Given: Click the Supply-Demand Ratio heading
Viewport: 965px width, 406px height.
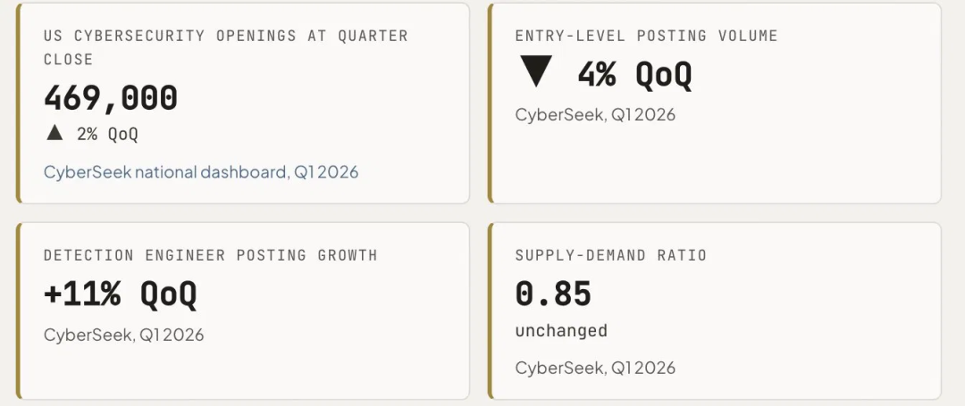Looking at the screenshot, I should (x=611, y=255).
